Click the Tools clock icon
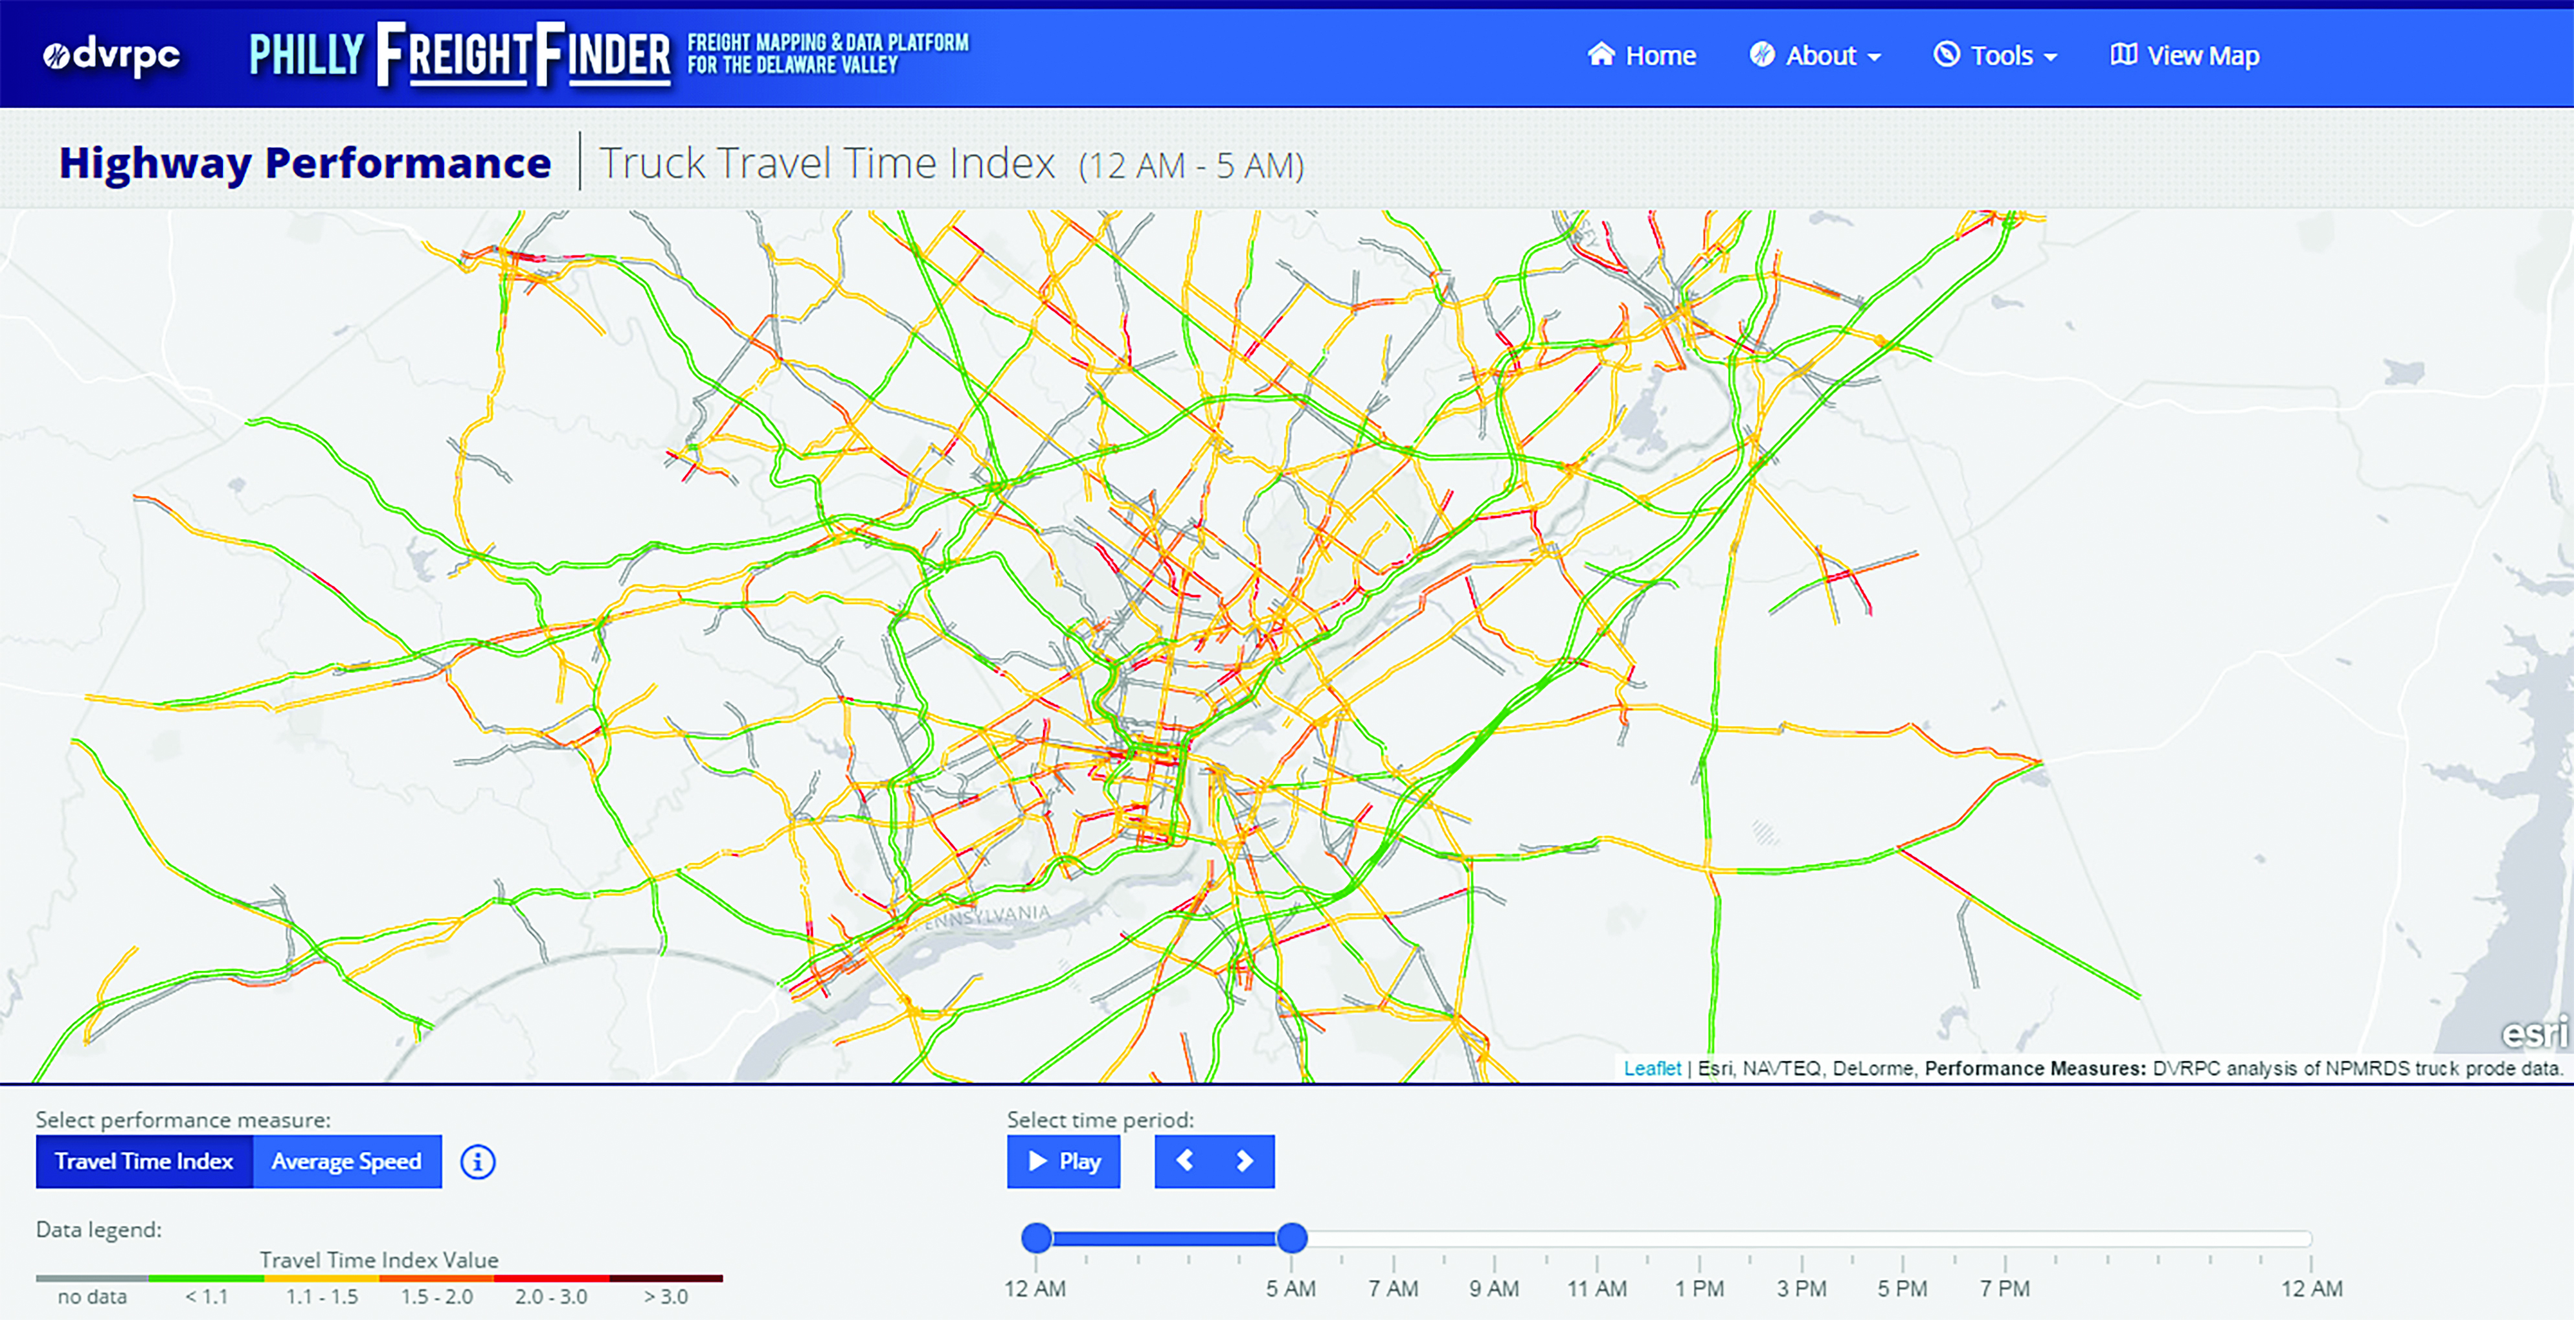Screen dimensions: 2574x1320 point(1945,54)
